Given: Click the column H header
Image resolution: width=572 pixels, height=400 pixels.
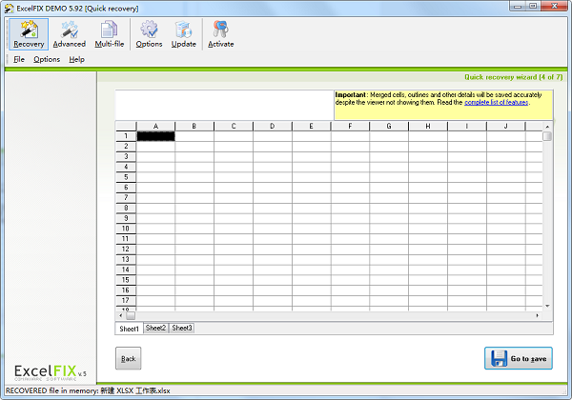Looking at the screenshot, I should (427, 126).
